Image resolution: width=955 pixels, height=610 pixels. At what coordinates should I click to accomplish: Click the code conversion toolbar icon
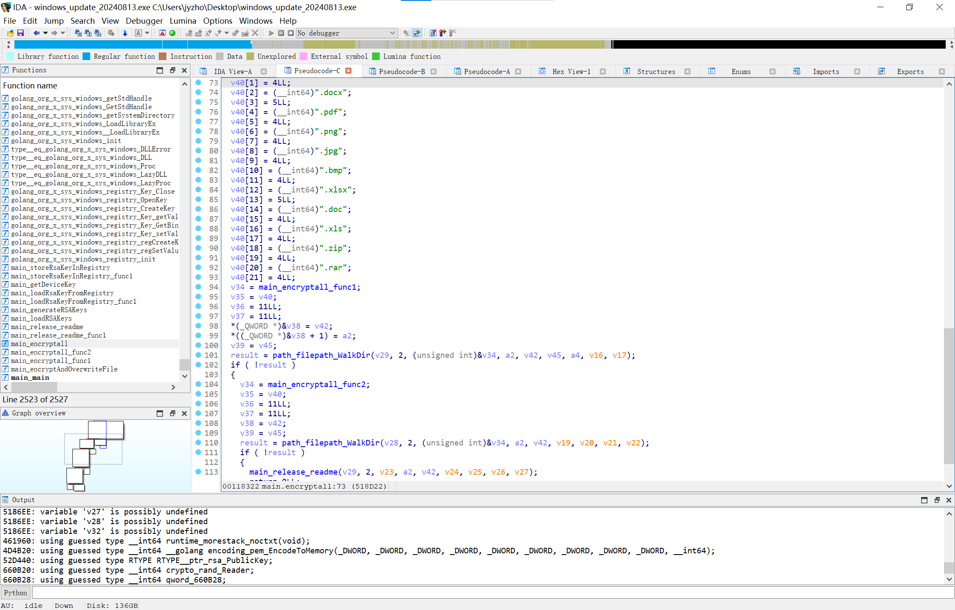[189, 33]
